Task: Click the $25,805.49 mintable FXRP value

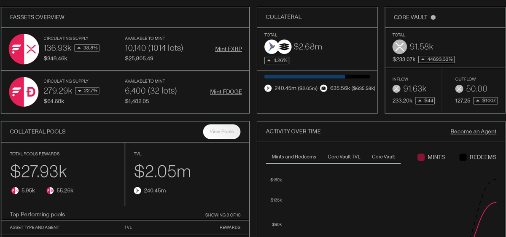Action: [139, 59]
